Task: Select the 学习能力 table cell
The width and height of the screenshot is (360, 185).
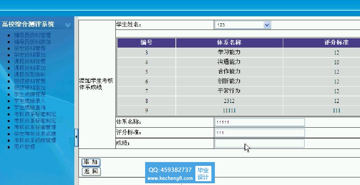Action: [229, 53]
